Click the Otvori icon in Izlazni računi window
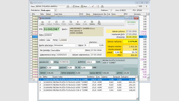179x101 pixels. 76,6
